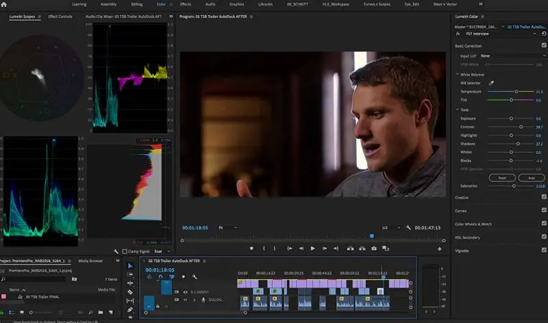548x323 pixels.
Task: Toggle Linked Selection in timeline header
Action: [172, 277]
